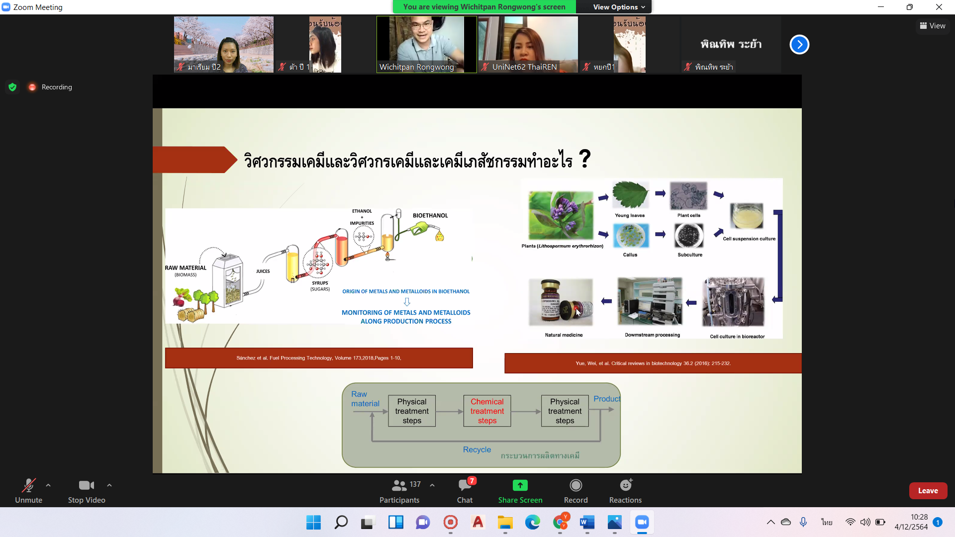Click the green Share Screen icon
Viewport: 955px width, 537px height.
520,485
